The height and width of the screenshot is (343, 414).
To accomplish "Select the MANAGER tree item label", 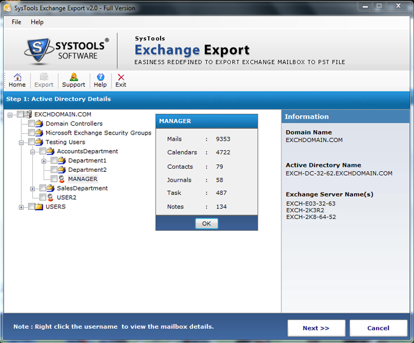I will click(83, 179).
